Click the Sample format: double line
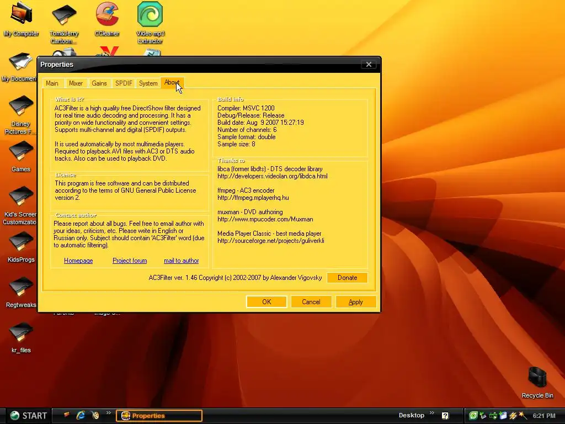Image resolution: width=565 pixels, height=424 pixels. 247,137
